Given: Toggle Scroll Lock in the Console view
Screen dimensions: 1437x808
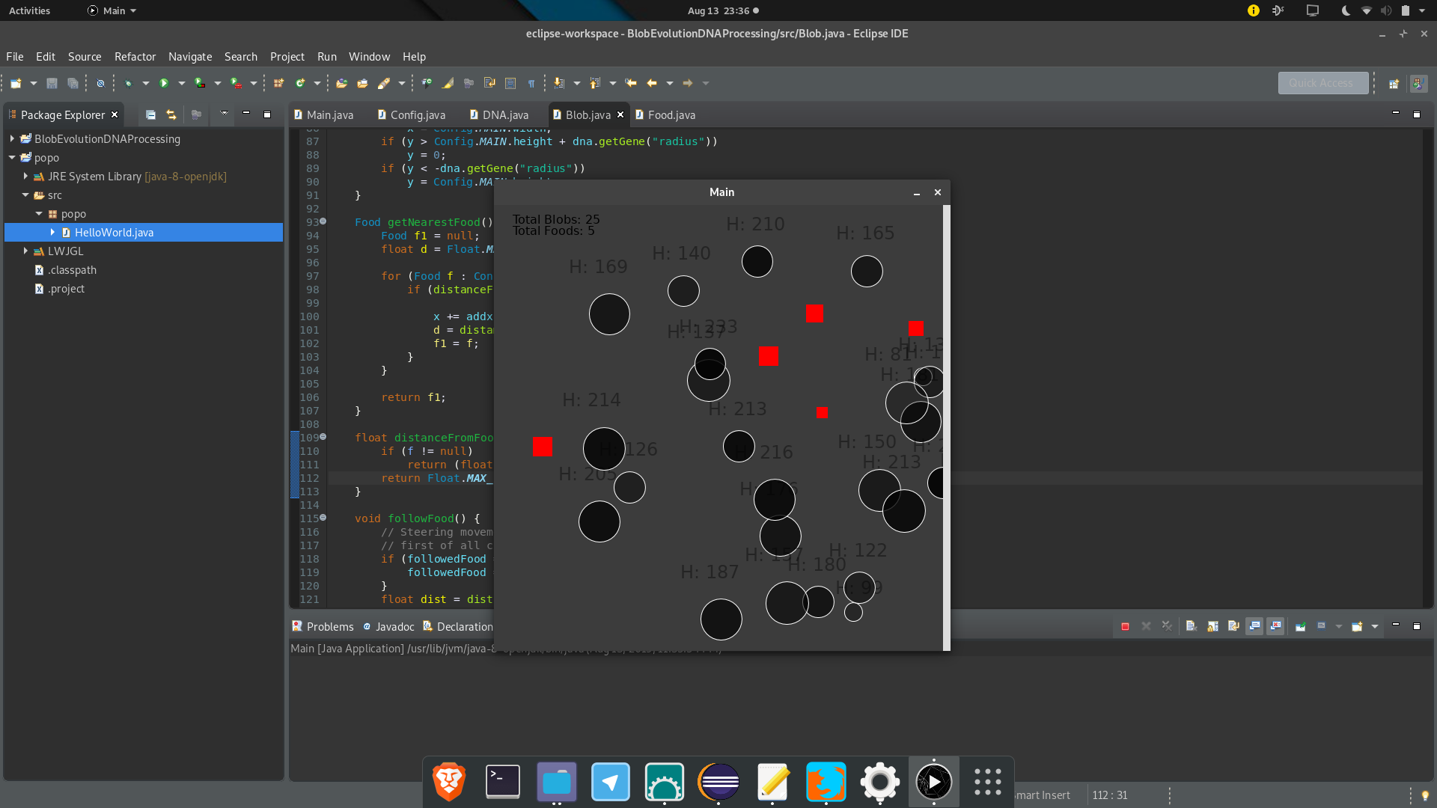Looking at the screenshot, I should (x=1212, y=627).
